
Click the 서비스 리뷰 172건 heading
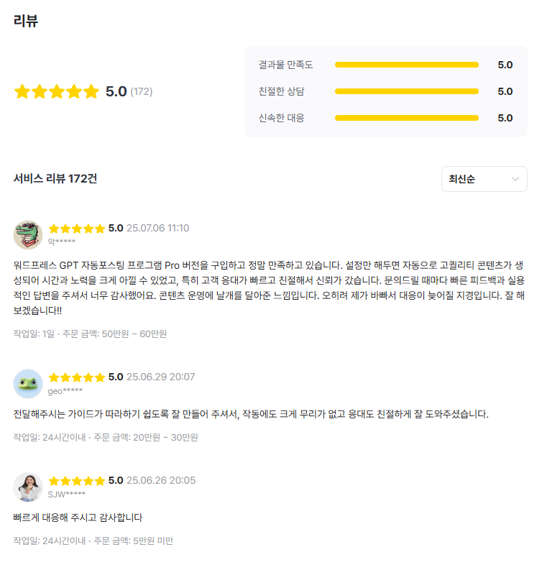(x=55, y=179)
